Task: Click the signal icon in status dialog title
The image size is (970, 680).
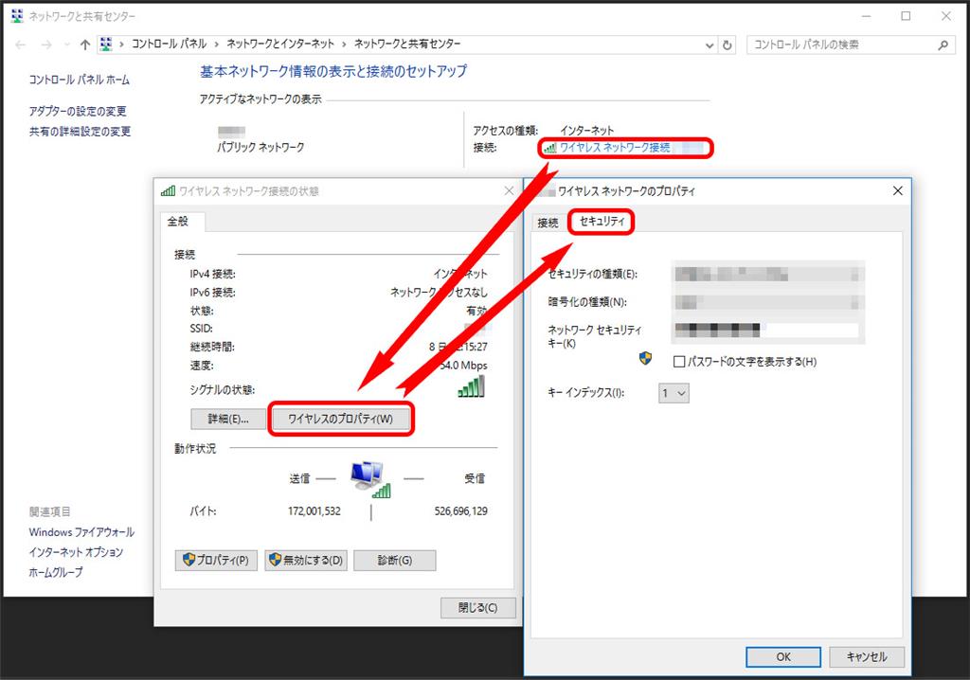Action: coord(168,191)
